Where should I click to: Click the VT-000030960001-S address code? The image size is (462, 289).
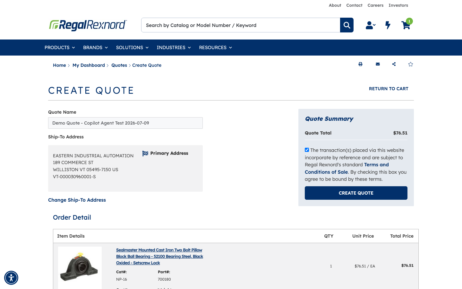pyautogui.click(x=74, y=177)
